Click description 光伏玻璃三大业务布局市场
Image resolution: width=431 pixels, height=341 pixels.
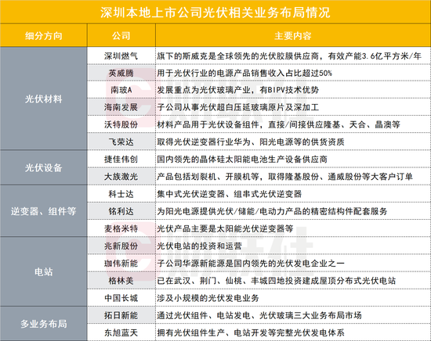pos(259,315)
